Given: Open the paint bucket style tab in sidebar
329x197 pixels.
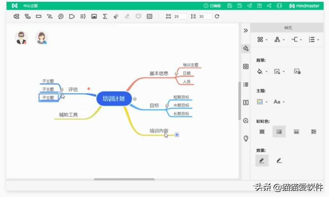Looking at the screenshot, I should pos(246,48).
